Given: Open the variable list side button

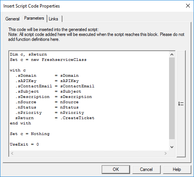Looking at the screenshot, I should click(181, 104).
